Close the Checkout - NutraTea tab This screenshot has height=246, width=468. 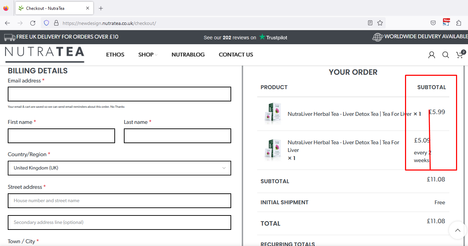tap(88, 8)
